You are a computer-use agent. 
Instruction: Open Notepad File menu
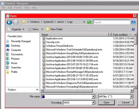4,8
